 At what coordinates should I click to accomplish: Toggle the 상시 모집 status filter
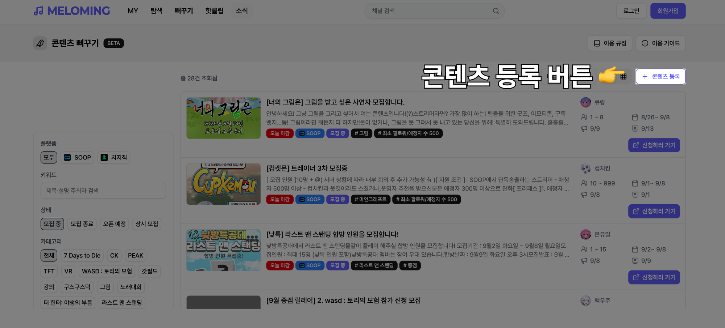point(147,224)
